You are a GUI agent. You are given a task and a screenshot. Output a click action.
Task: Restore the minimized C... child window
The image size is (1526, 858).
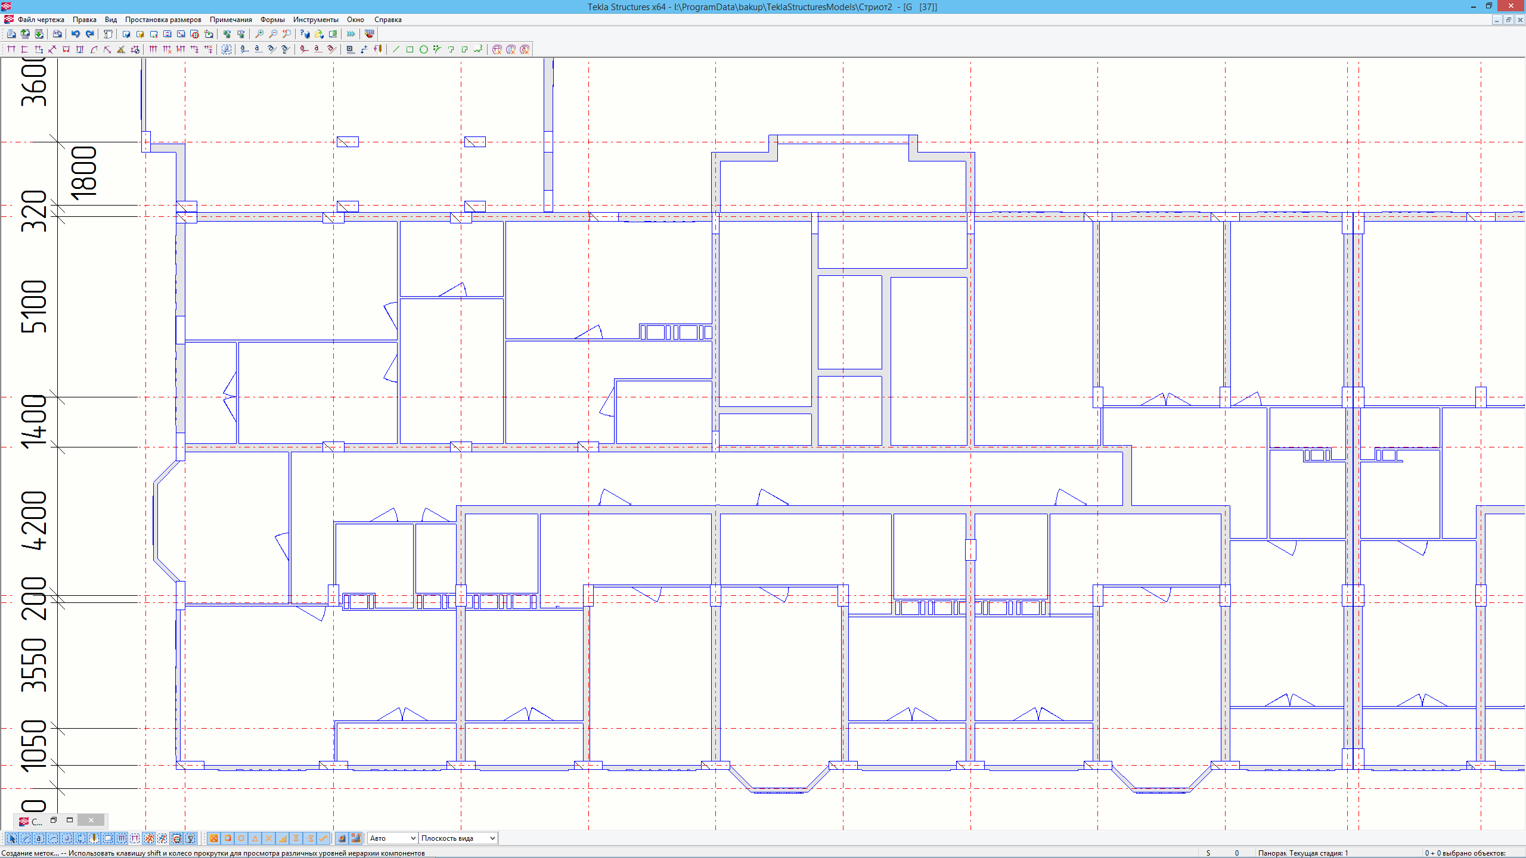point(53,820)
